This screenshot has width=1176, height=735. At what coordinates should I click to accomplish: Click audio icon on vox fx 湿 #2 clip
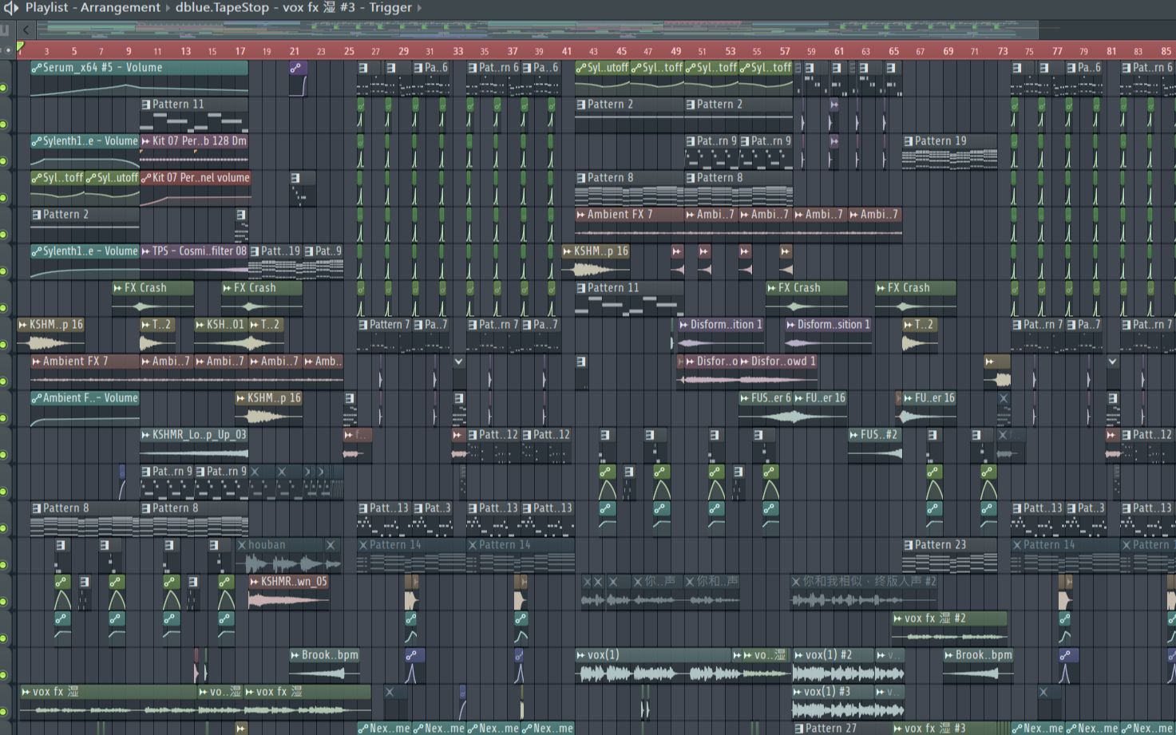point(897,618)
